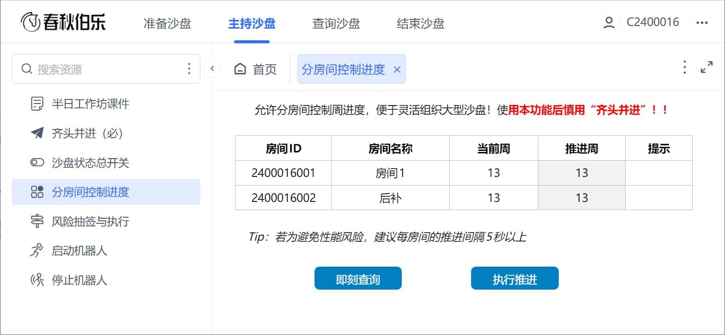Viewport: 725px width, 335px height.
Task: Click the 后补 name cell
Action: pos(391,197)
